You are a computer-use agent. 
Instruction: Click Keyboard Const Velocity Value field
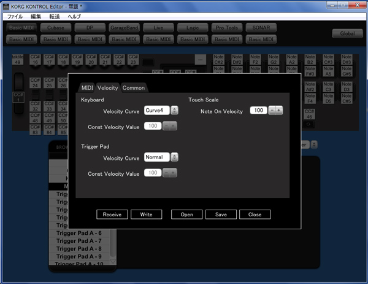pos(153,126)
